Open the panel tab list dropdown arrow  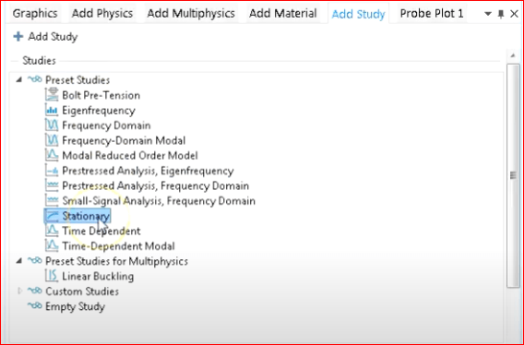coord(488,14)
